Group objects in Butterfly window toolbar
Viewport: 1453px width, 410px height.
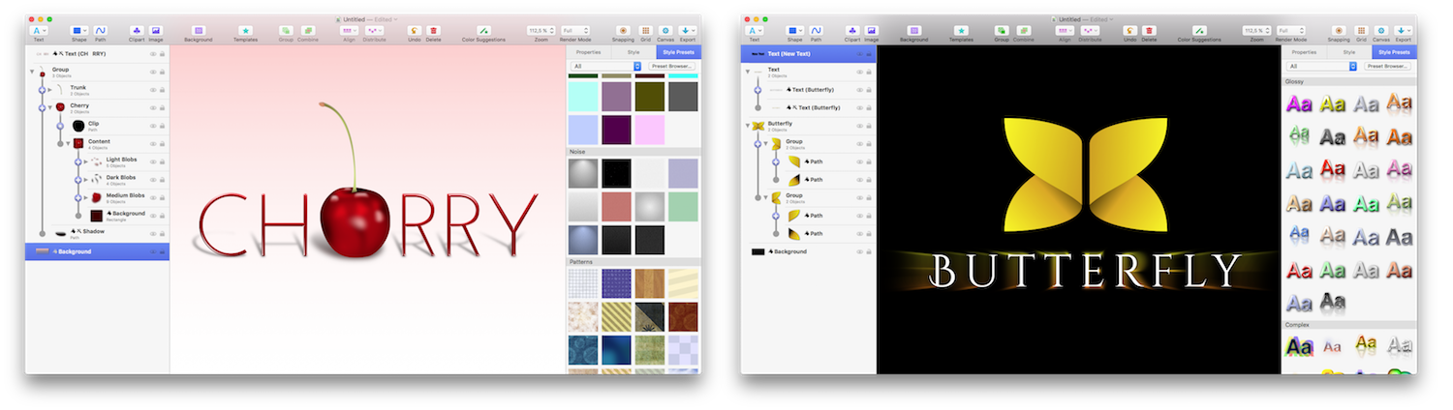(x=1002, y=31)
